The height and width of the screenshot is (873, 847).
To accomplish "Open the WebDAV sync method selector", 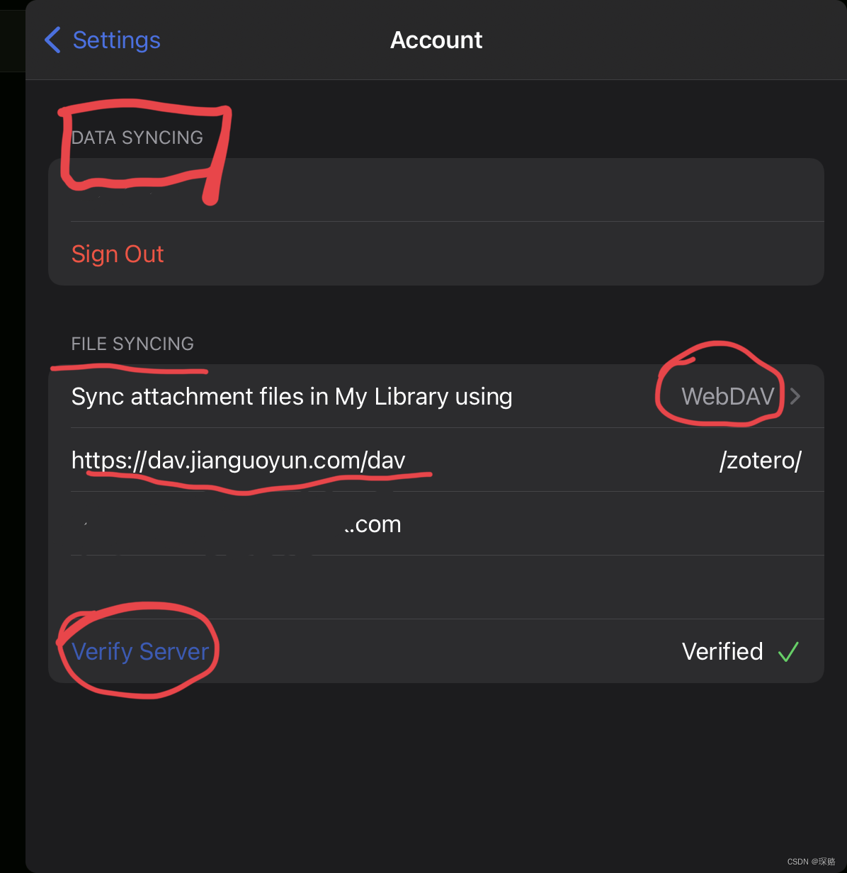I will [728, 396].
